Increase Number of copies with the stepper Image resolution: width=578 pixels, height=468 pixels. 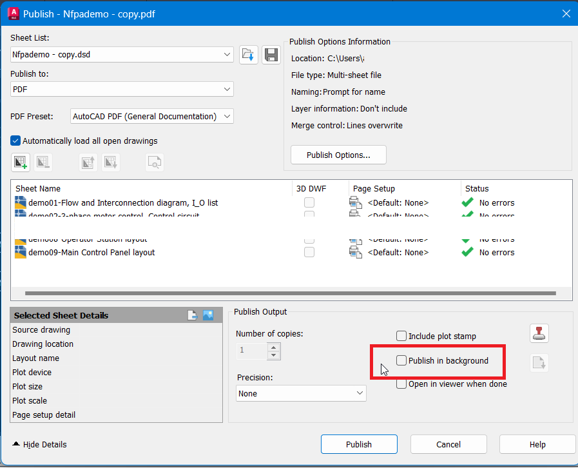(273, 347)
